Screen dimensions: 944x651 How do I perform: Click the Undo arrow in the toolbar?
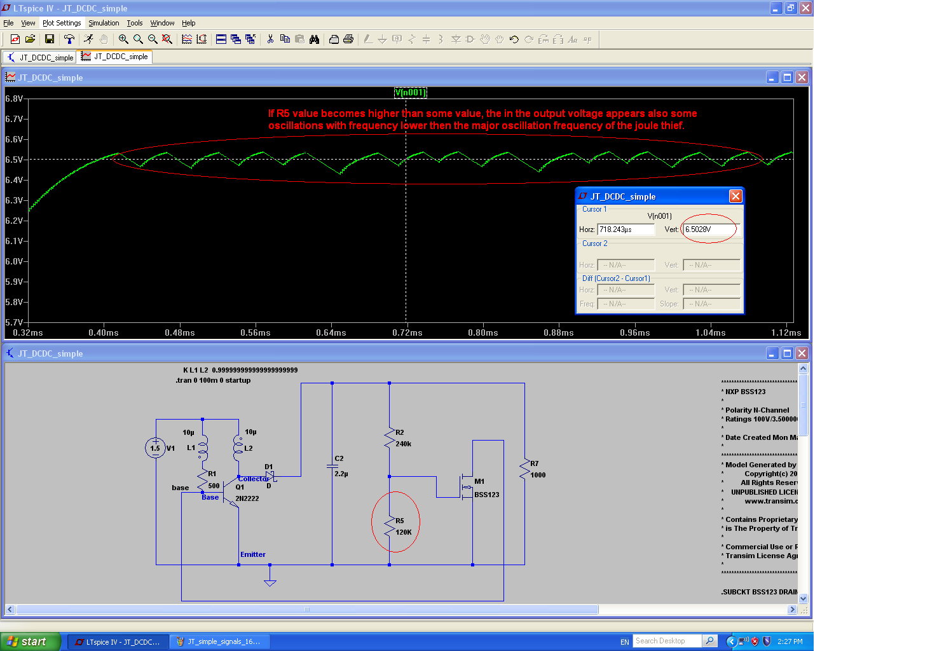(x=514, y=39)
